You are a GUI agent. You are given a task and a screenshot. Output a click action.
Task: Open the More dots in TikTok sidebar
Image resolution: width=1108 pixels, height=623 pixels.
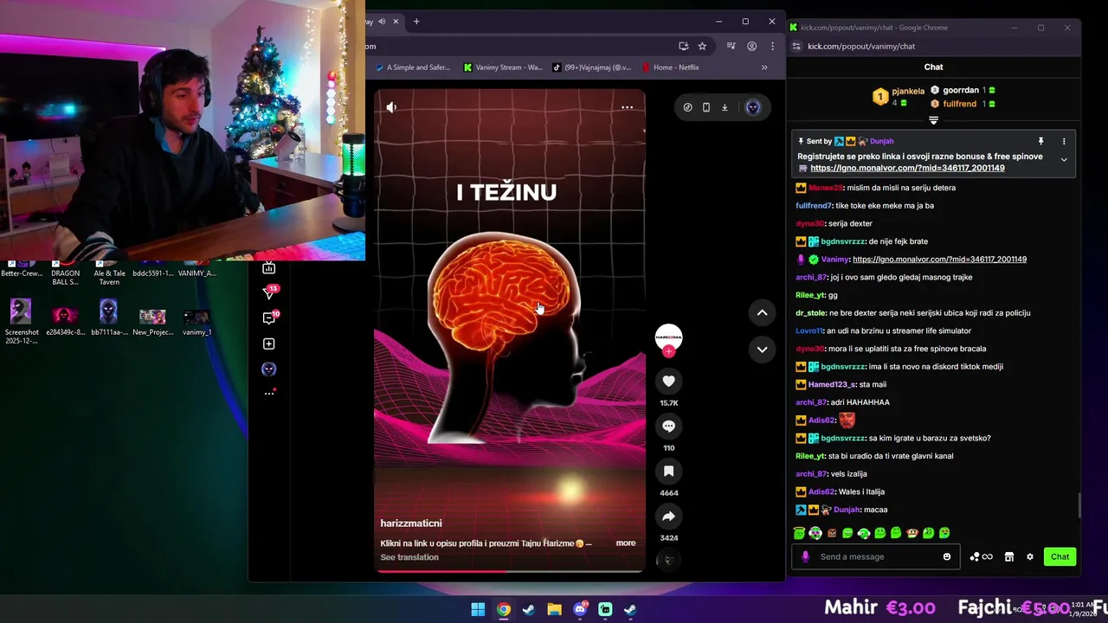(x=269, y=394)
